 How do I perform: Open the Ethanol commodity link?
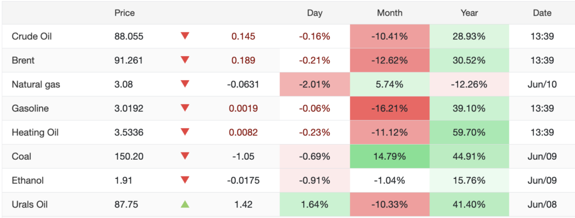point(28,180)
